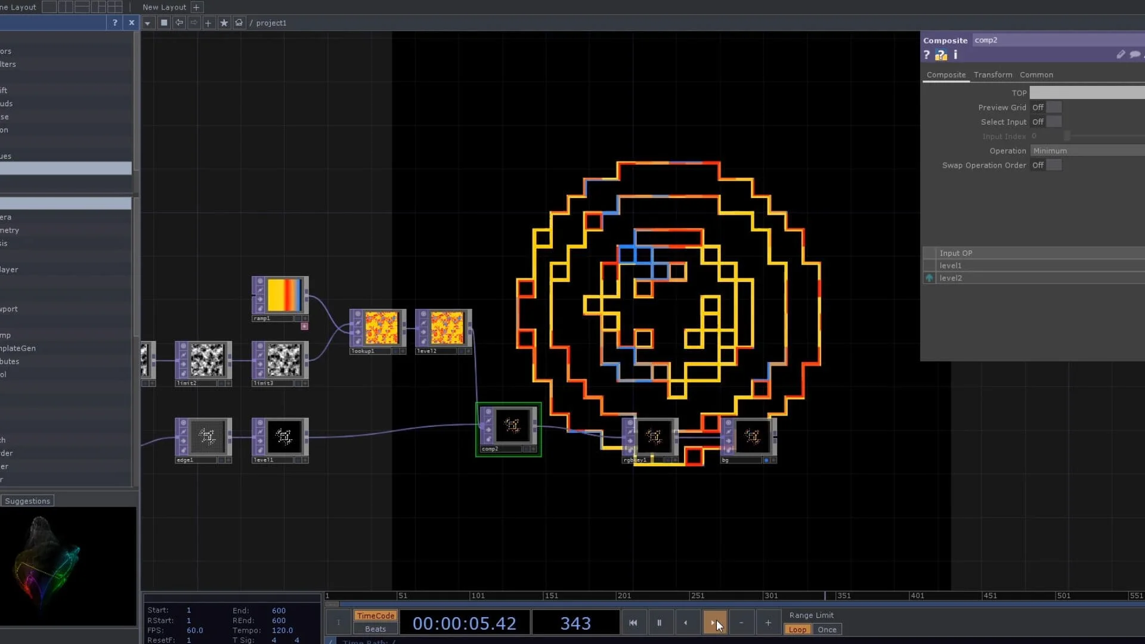The height and width of the screenshot is (644, 1145).
Task: Click the comment speech bubble icon
Action: [x=1135, y=55]
